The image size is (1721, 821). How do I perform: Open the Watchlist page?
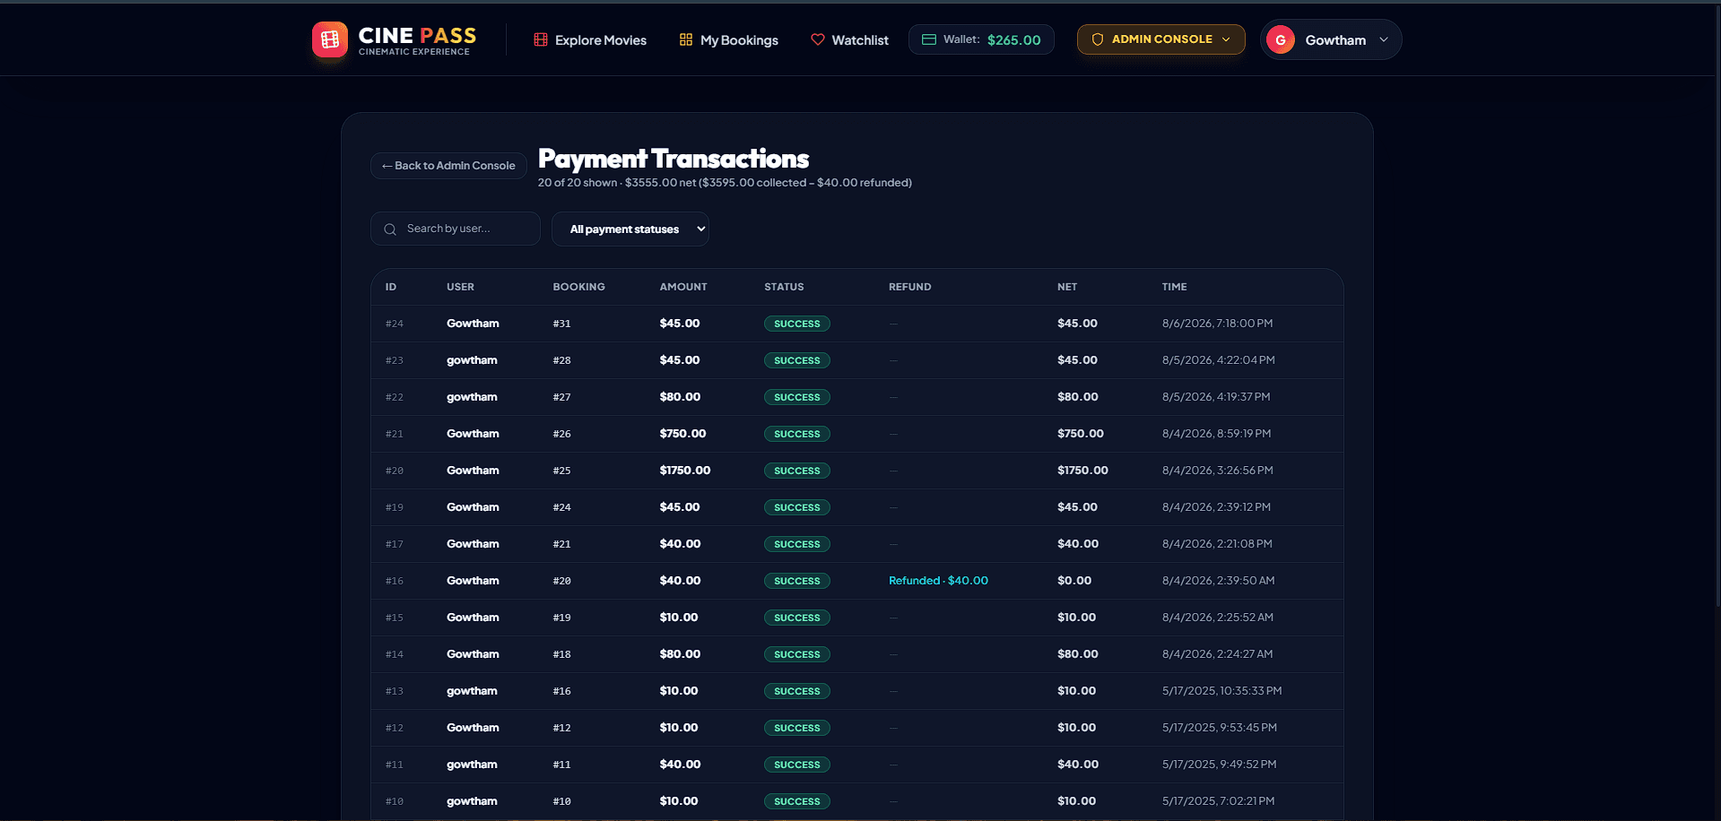pyautogui.click(x=849, y=39)
